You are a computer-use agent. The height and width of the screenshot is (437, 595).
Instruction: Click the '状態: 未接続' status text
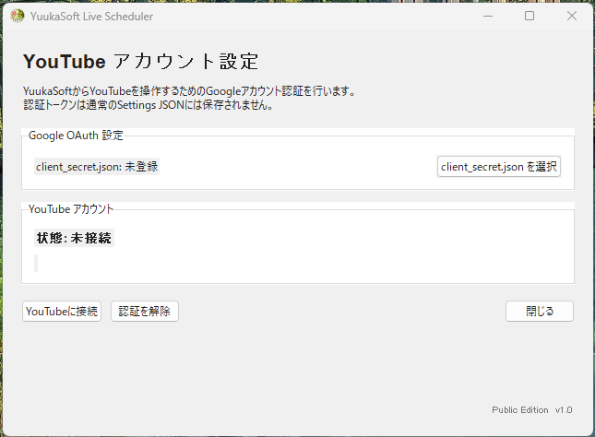74,238
